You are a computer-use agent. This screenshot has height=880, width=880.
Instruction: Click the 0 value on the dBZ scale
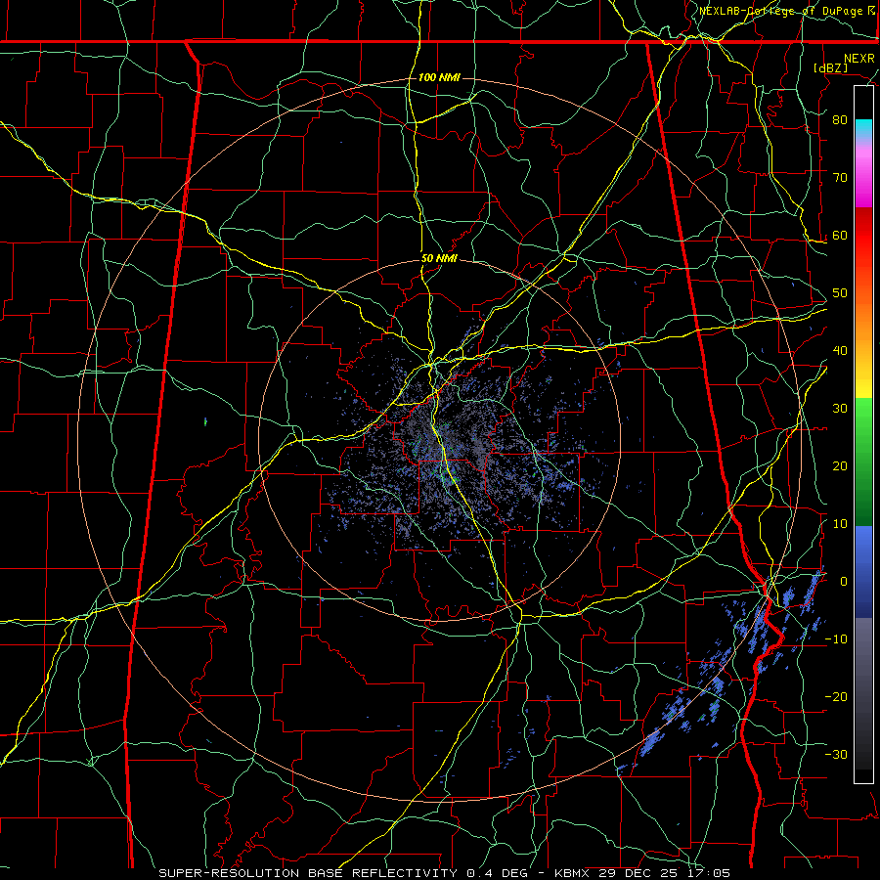843,582
